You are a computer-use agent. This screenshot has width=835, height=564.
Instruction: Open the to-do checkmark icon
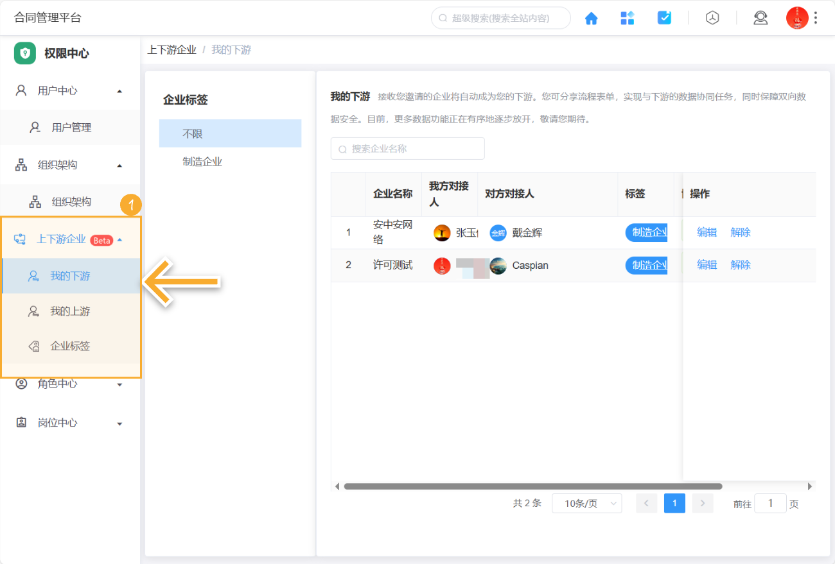(x=664, y=18)
